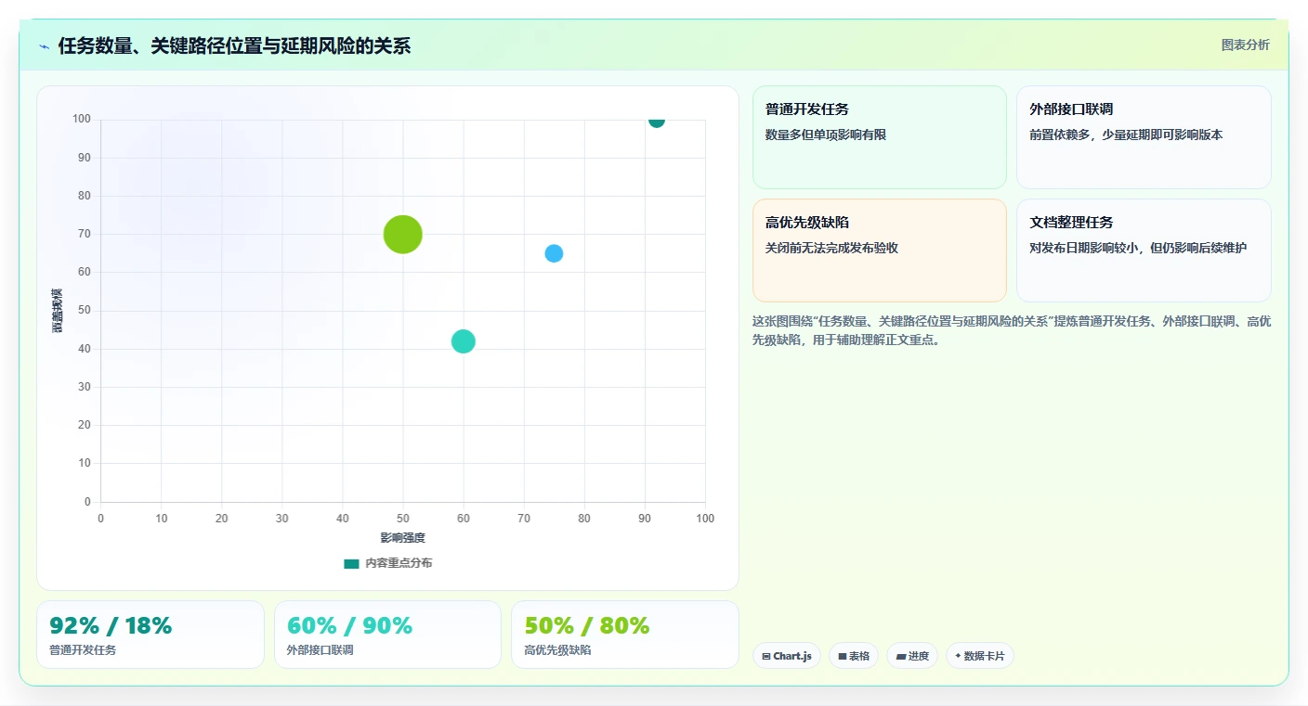Toggle the 内容重点分布 legend color box
Viewport: 1308px width, 706px height.
click(x=351, y=563)
